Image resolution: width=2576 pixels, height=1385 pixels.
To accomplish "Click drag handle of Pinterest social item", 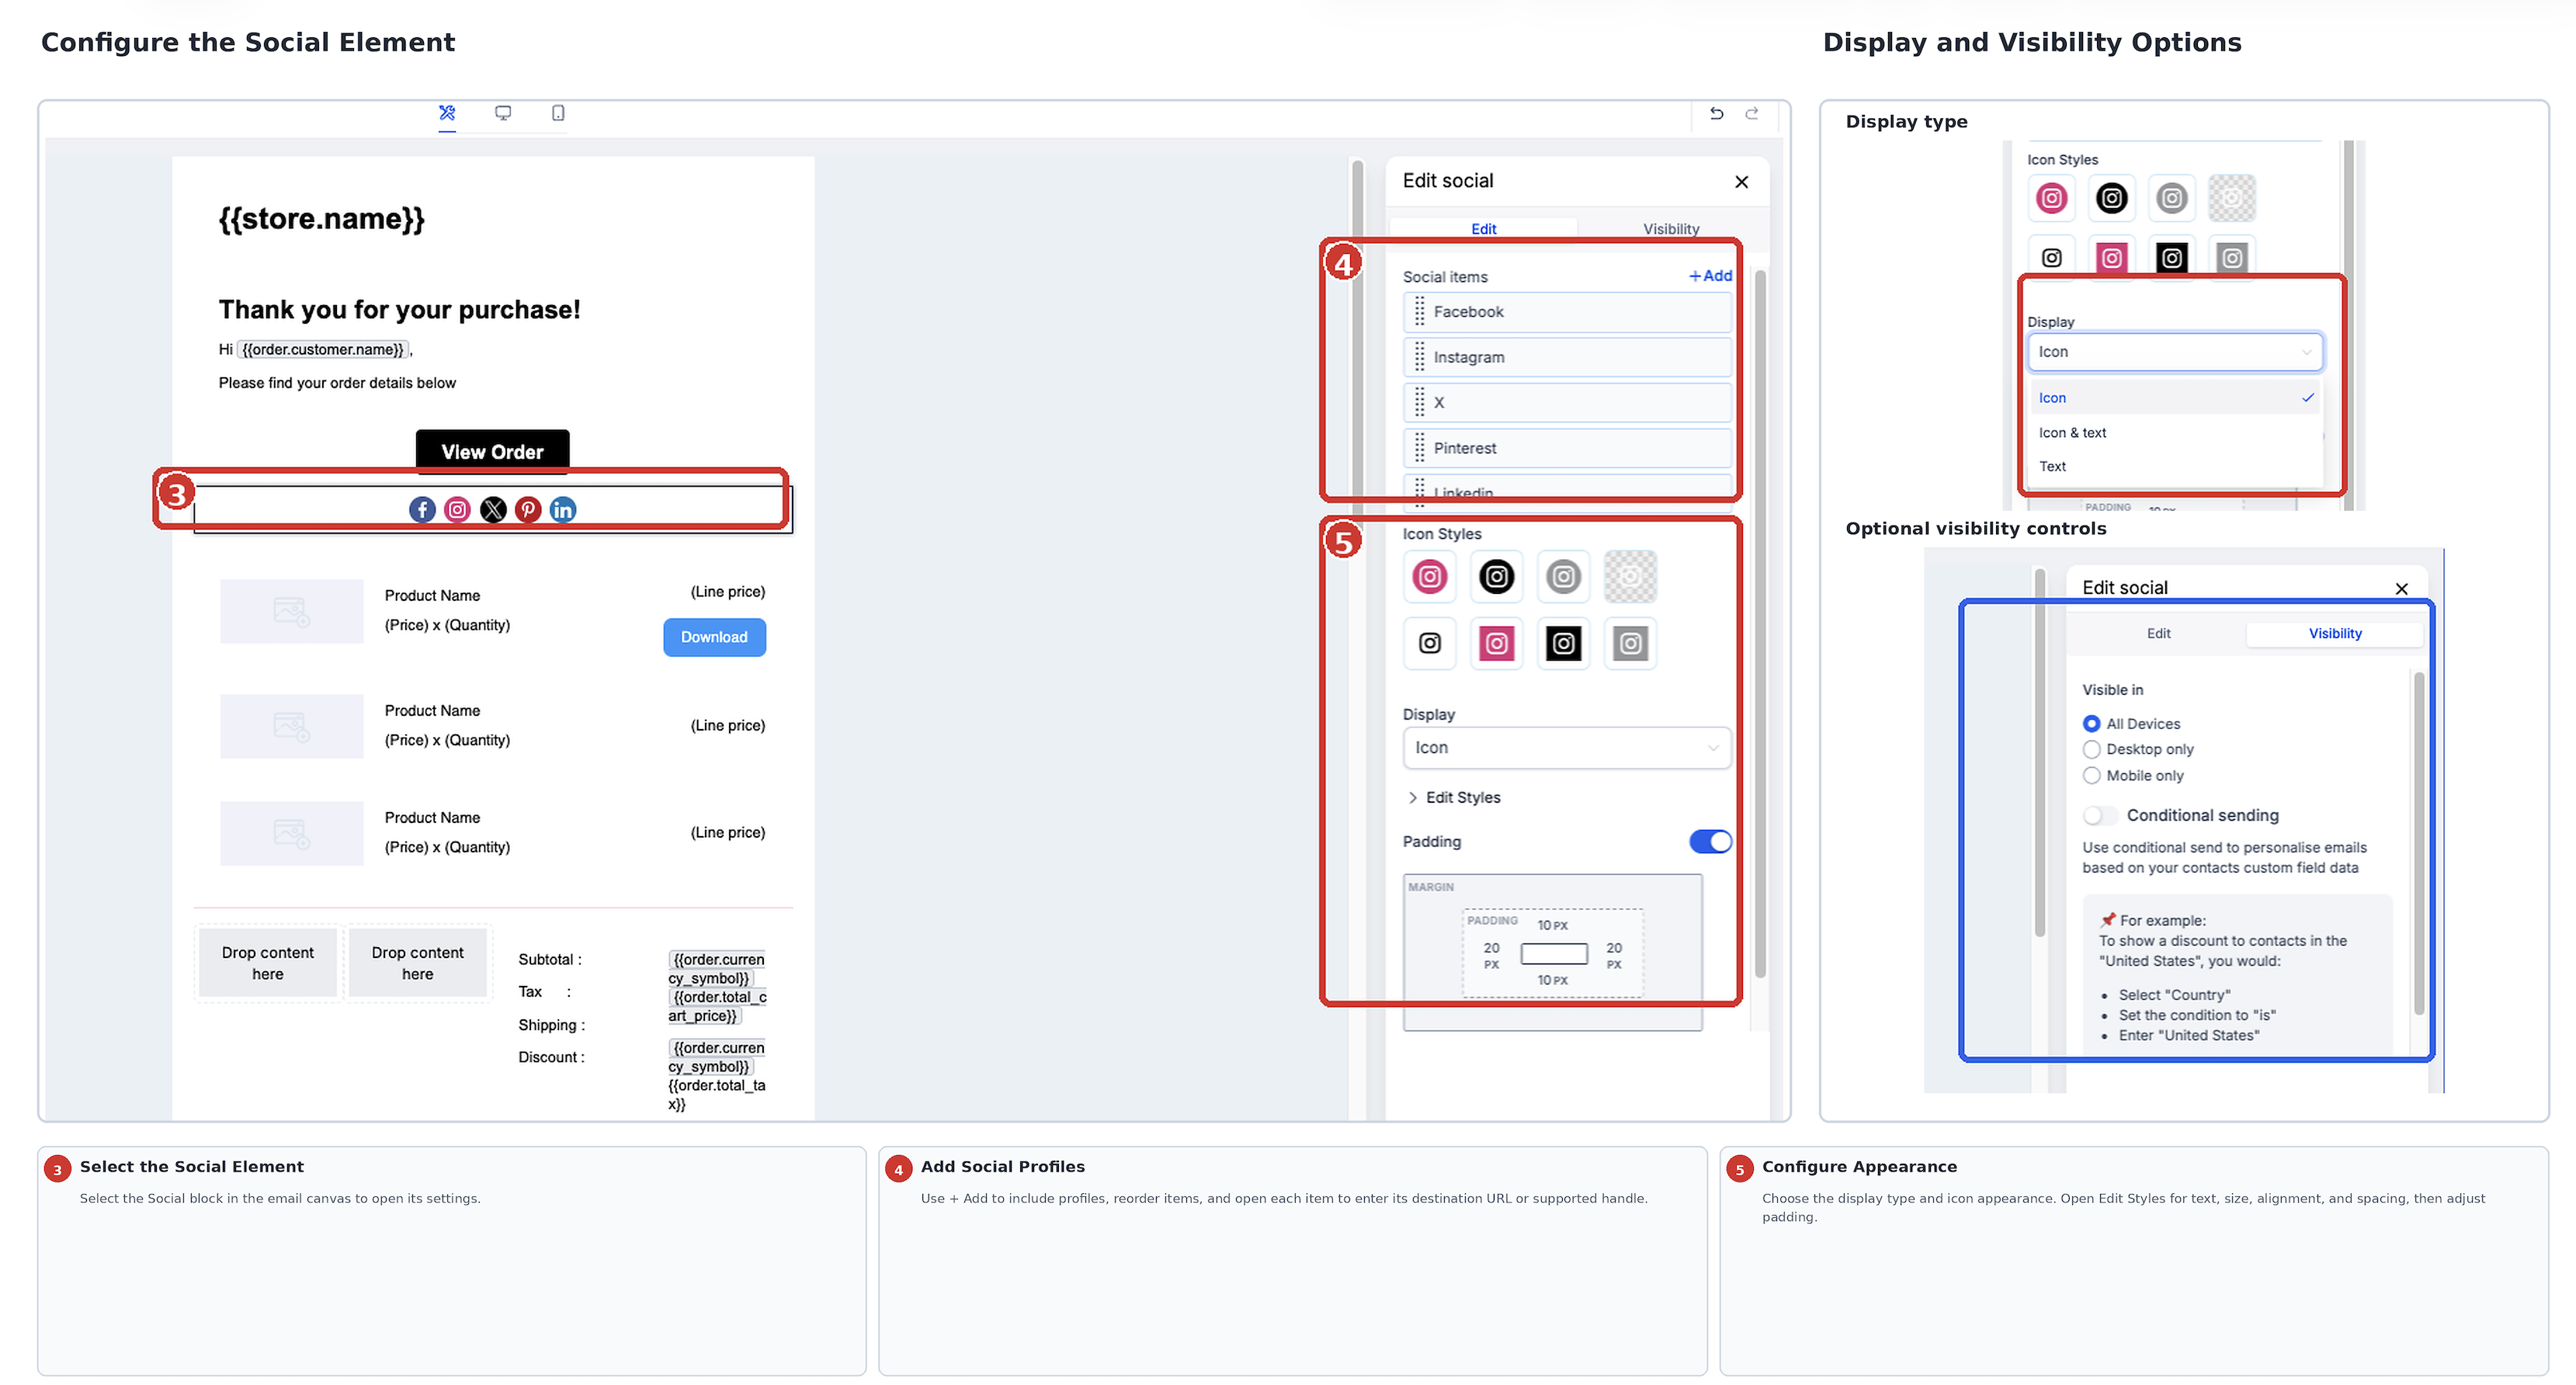I will tap(1419, 448).
